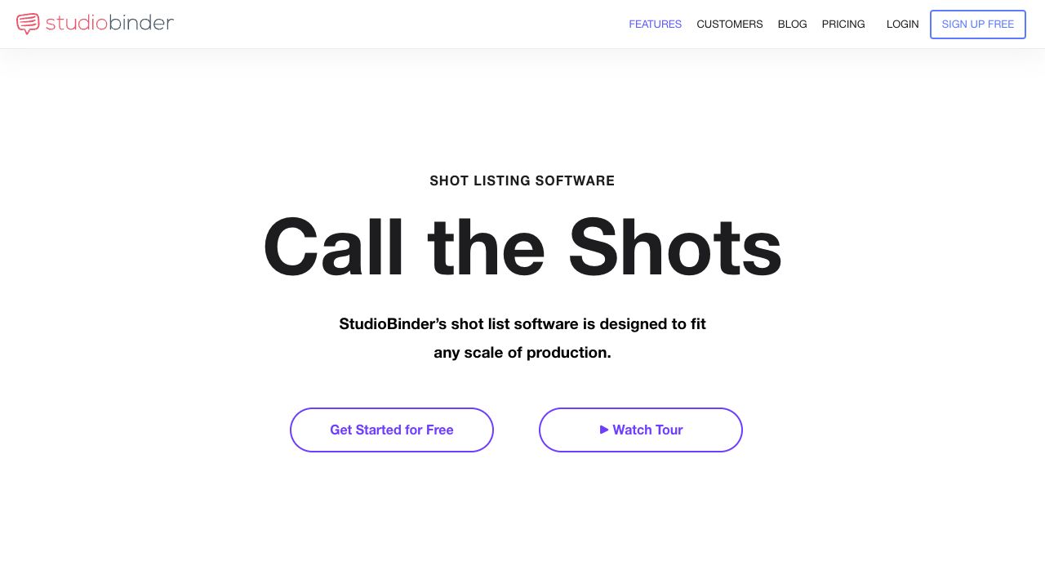Open the Blog from the top nav
1045x588 pixels.
pos(792,24)
